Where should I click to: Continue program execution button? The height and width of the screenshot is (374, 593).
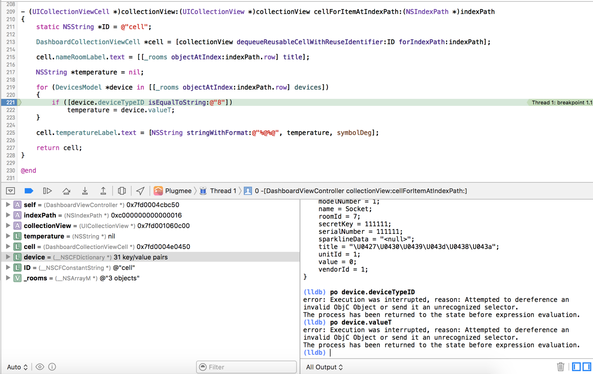pyautogui.click(x=47, y=191)
